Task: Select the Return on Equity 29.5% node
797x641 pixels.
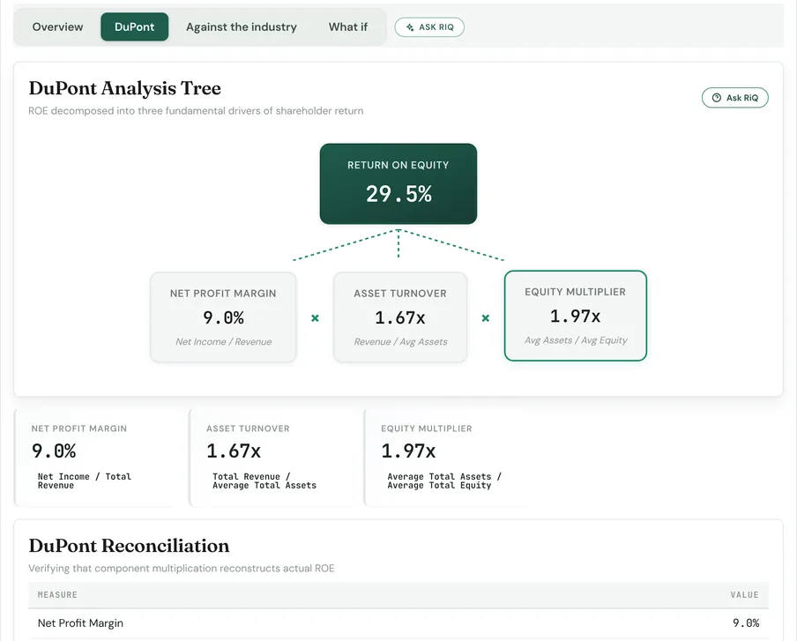Action: [398, 183]
